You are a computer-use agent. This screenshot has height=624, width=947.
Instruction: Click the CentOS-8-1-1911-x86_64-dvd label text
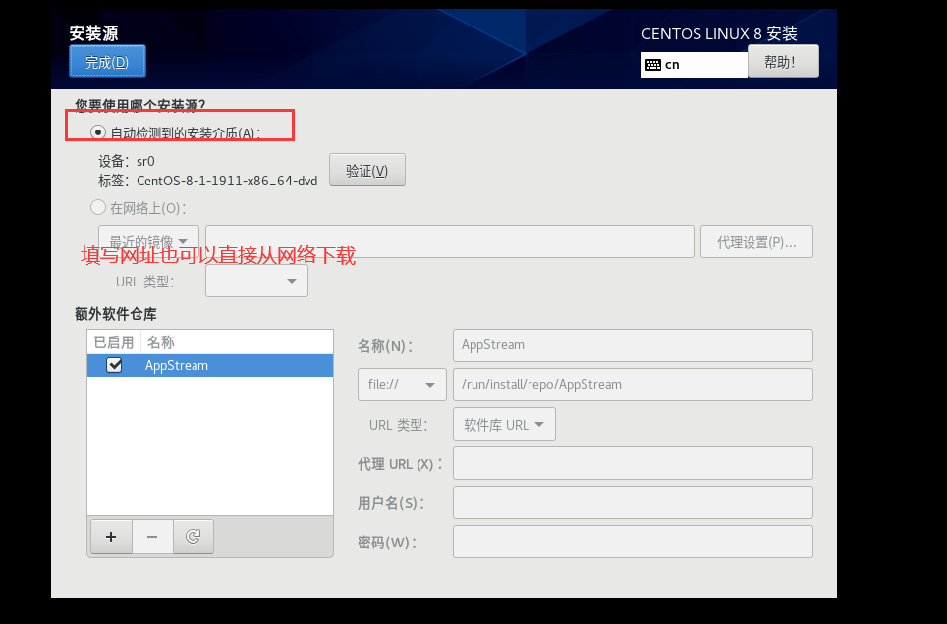(x=227, y=181)
